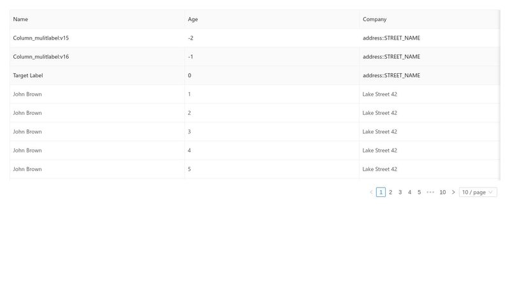Image resolution: width=510 pixels, height=287 pixels.
Task: Go to page 3
Action: click(400, 193)
